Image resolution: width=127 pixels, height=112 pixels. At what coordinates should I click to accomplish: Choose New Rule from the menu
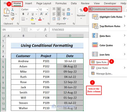pos(99,62)
